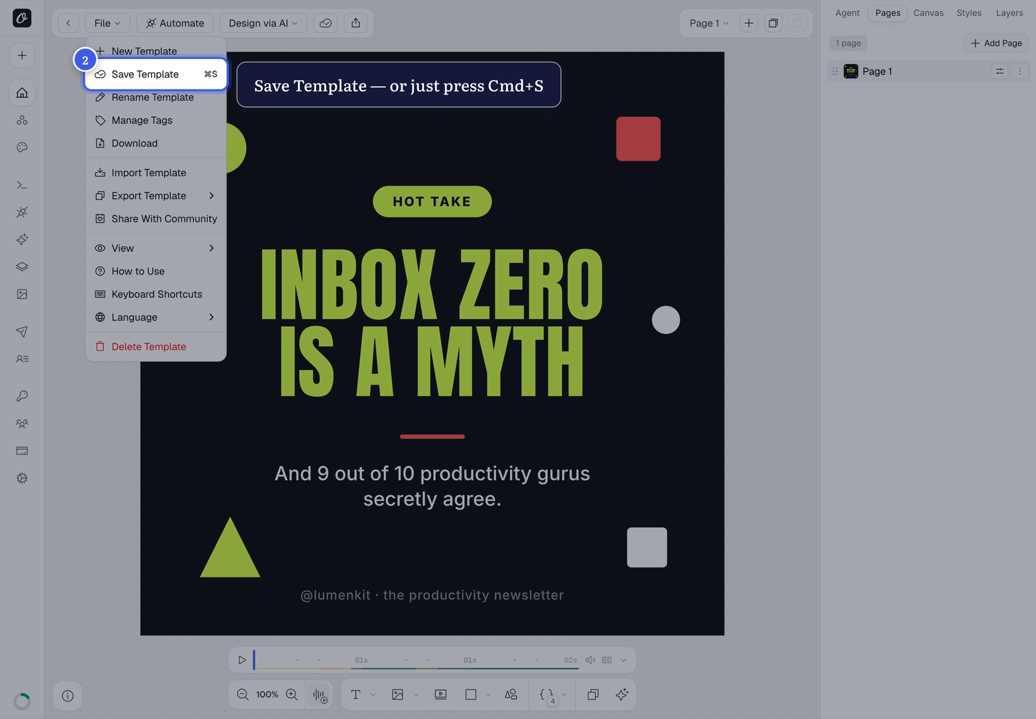Zoom out with the magnifier minus icon
Viewport: 1036px width, 719px height.
click(243, 694)
